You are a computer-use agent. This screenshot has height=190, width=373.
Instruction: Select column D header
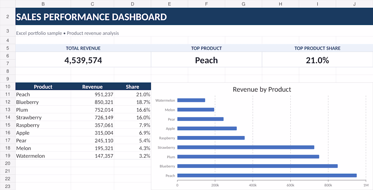pyautogui.click(x=133, y=4)
